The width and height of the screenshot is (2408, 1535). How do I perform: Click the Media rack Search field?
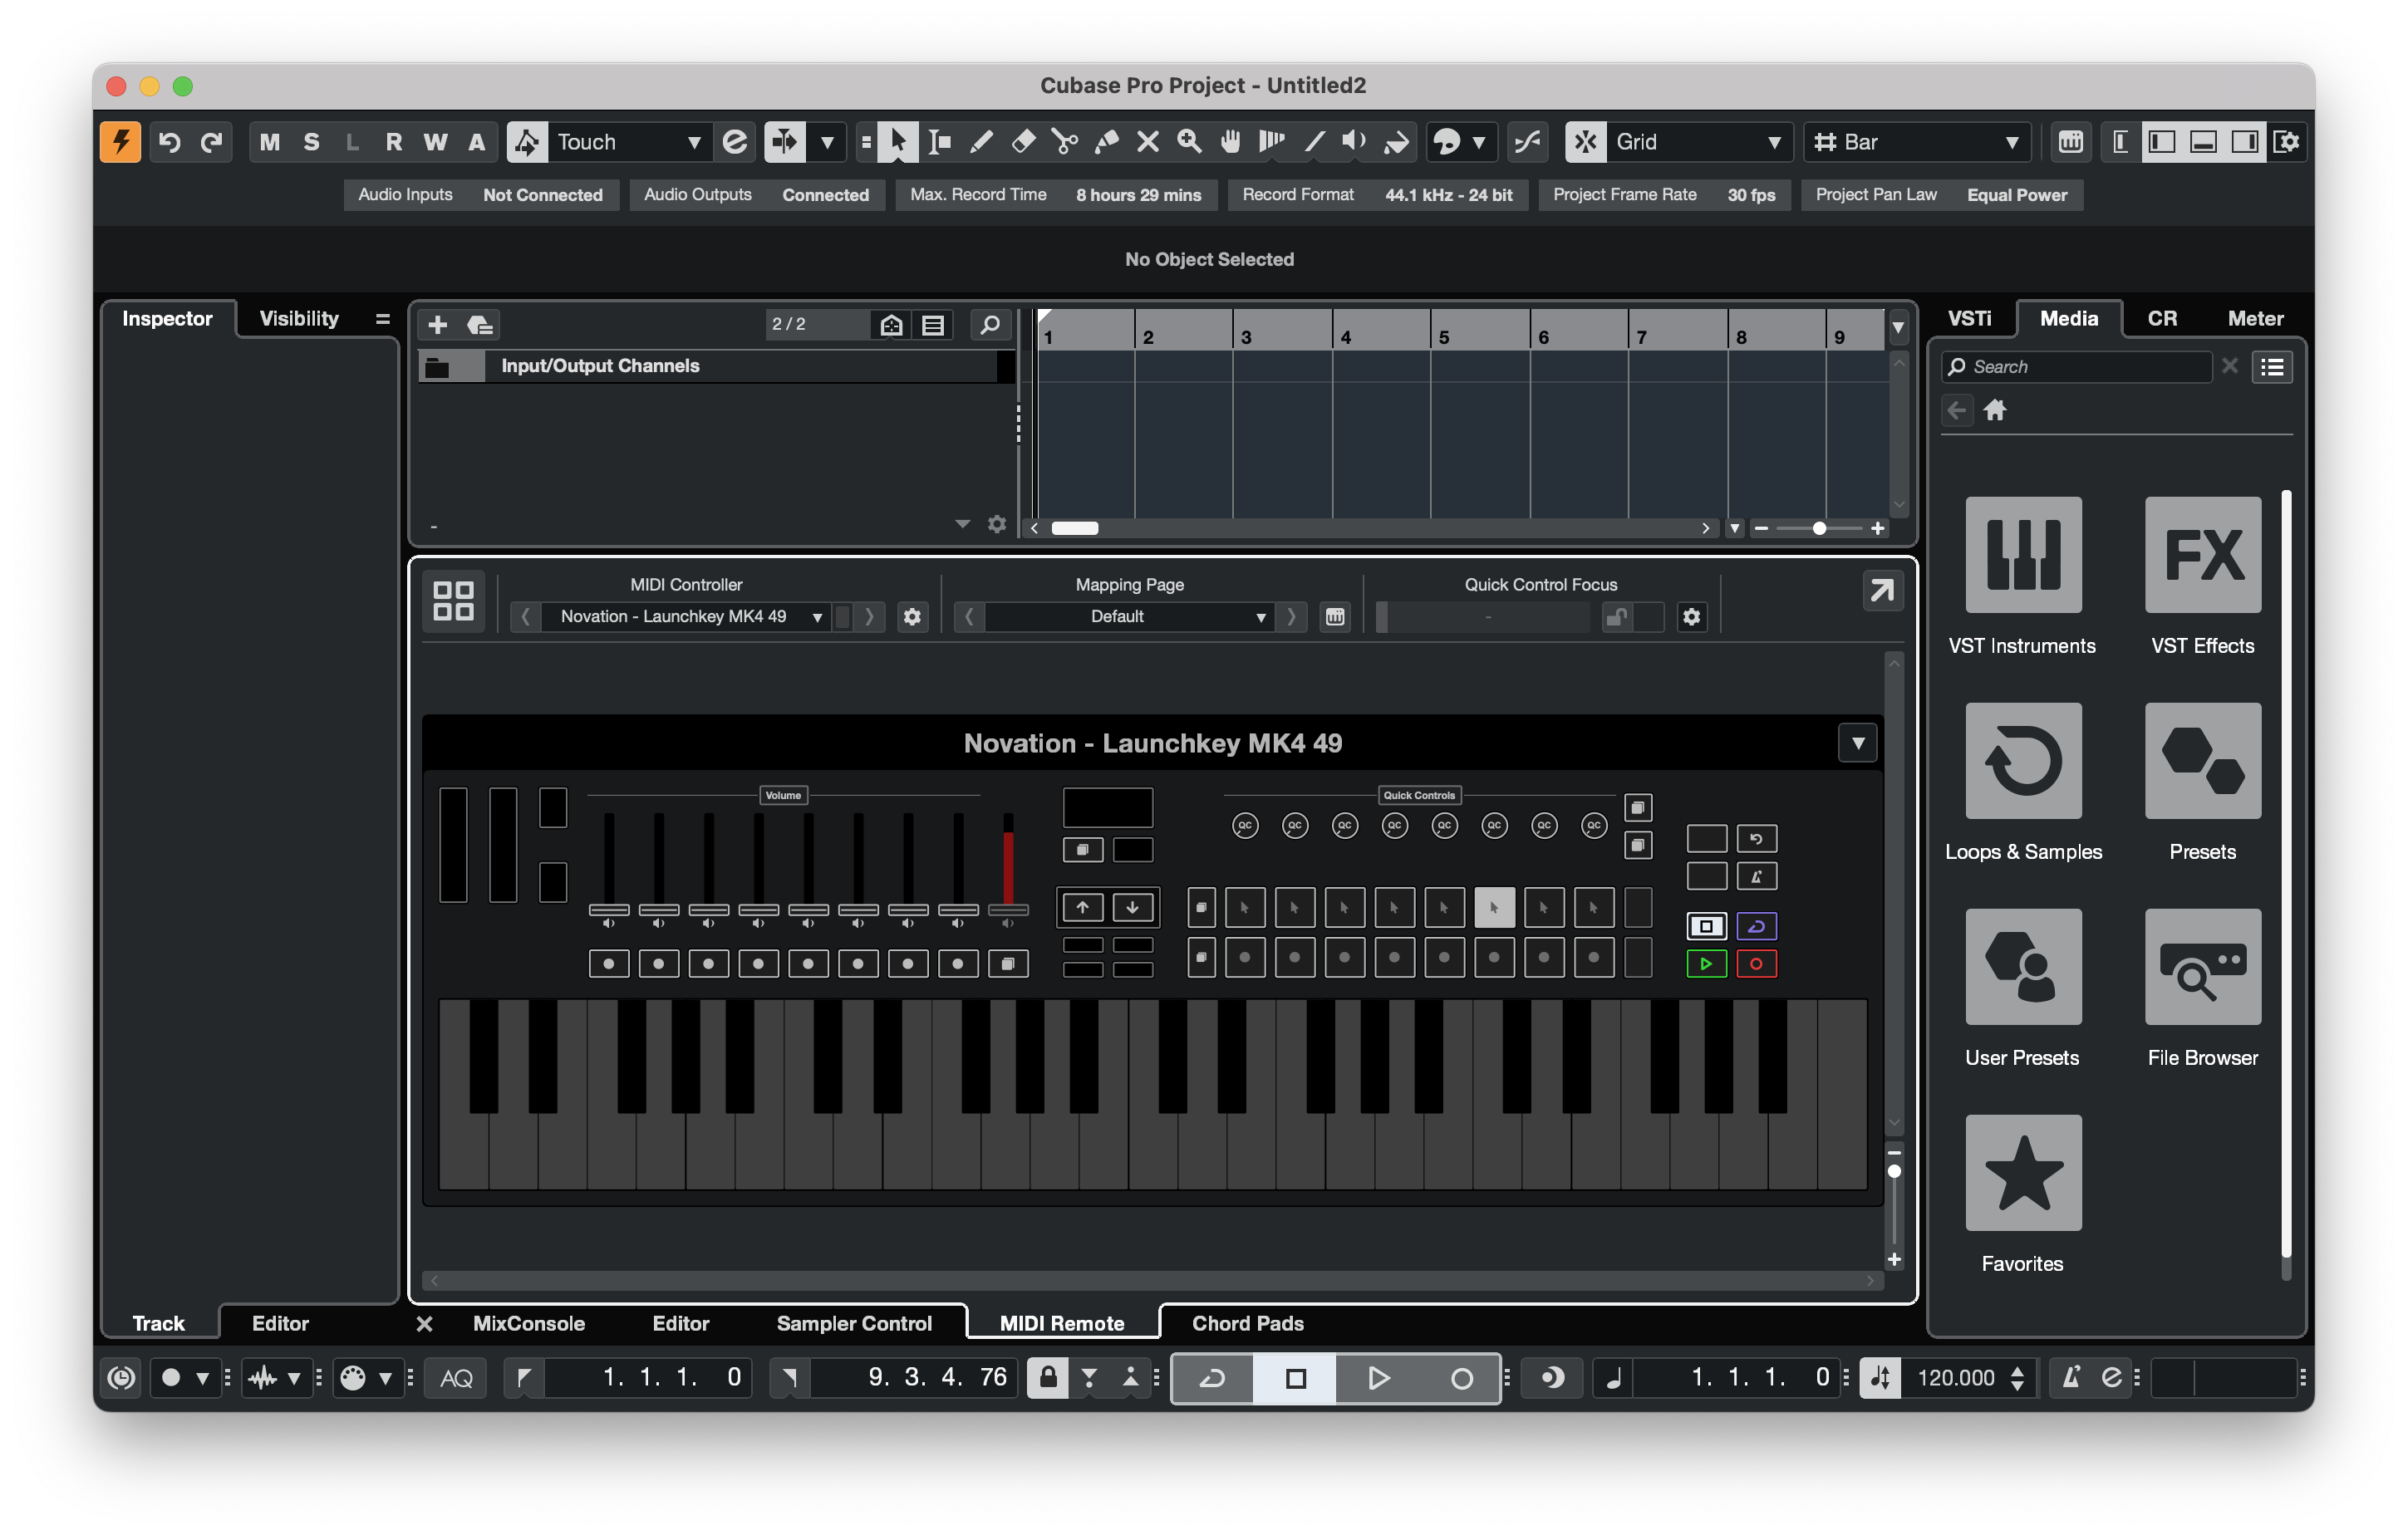[2078, 367]
